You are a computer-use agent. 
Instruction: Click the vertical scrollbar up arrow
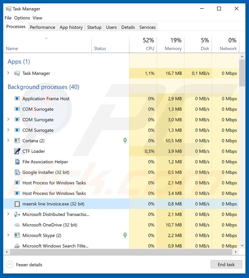[242, 57]
